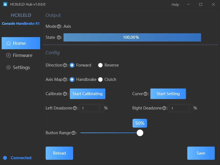Viewport: 220px width, 165px height.
Task: Save the current configuration
Action: coord(201,153)
